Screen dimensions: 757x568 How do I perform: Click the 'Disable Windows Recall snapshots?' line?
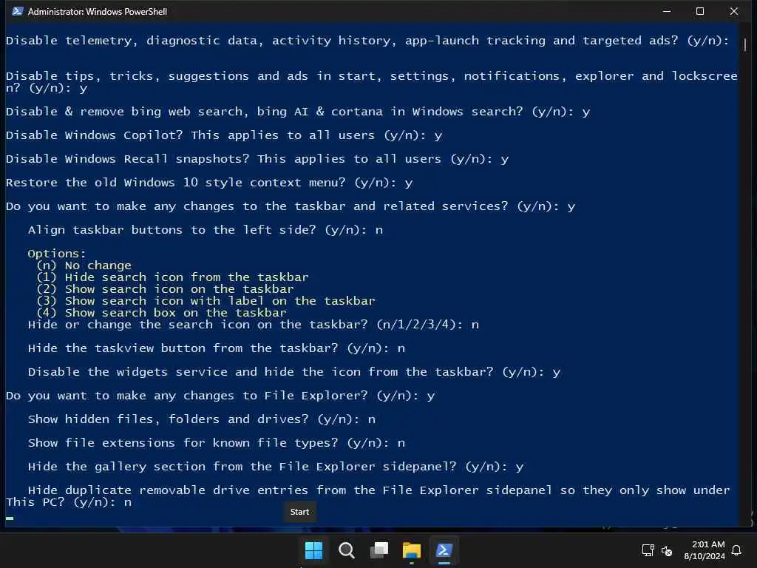[257, 159]
